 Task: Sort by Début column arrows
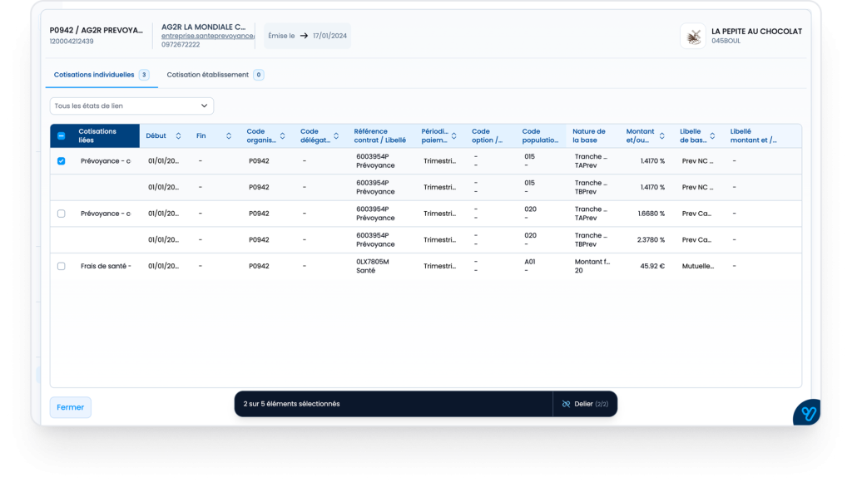point(178,135)
